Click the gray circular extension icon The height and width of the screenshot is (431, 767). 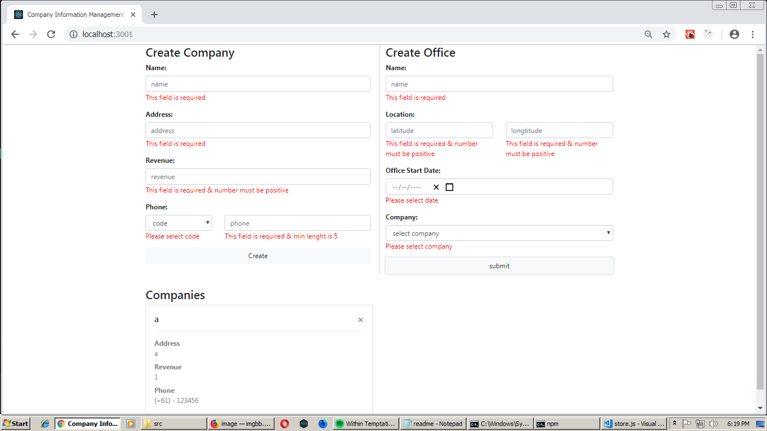click(x=708, y=34)
